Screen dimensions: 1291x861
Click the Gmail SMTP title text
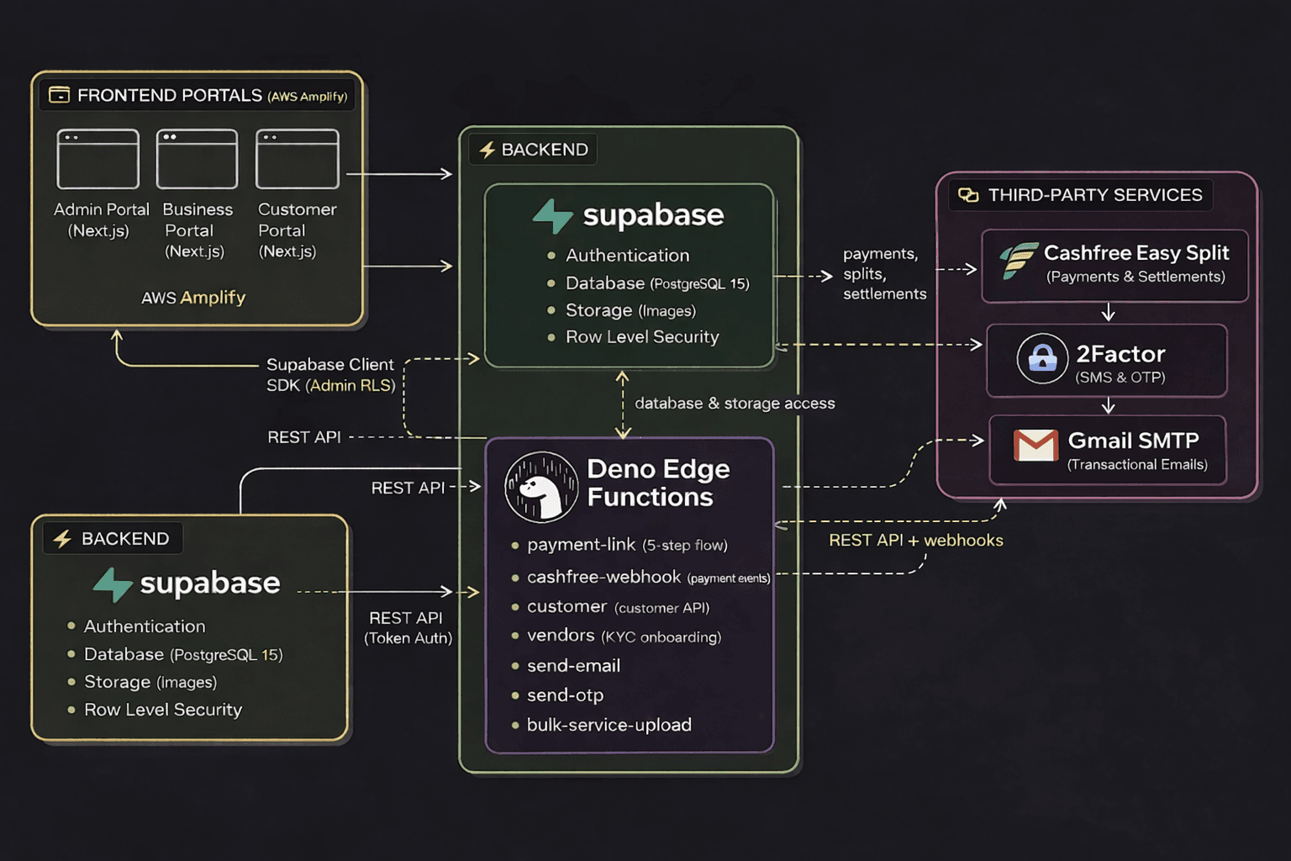pos(1133,441)
